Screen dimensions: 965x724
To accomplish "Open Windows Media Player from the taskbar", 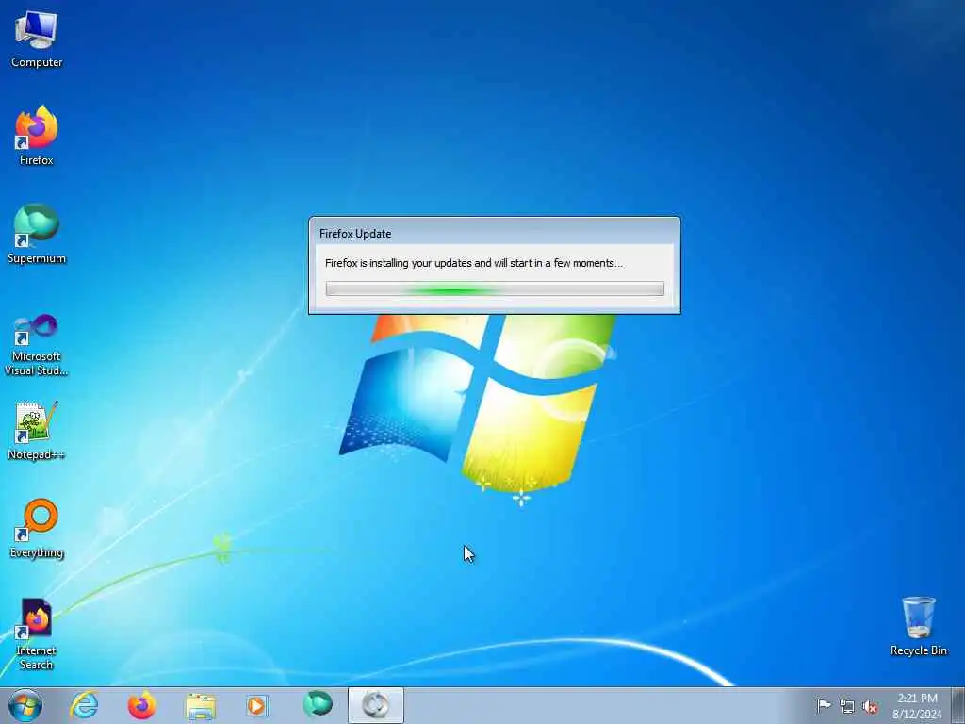I will pyautogui.click(x=258, y=705).
